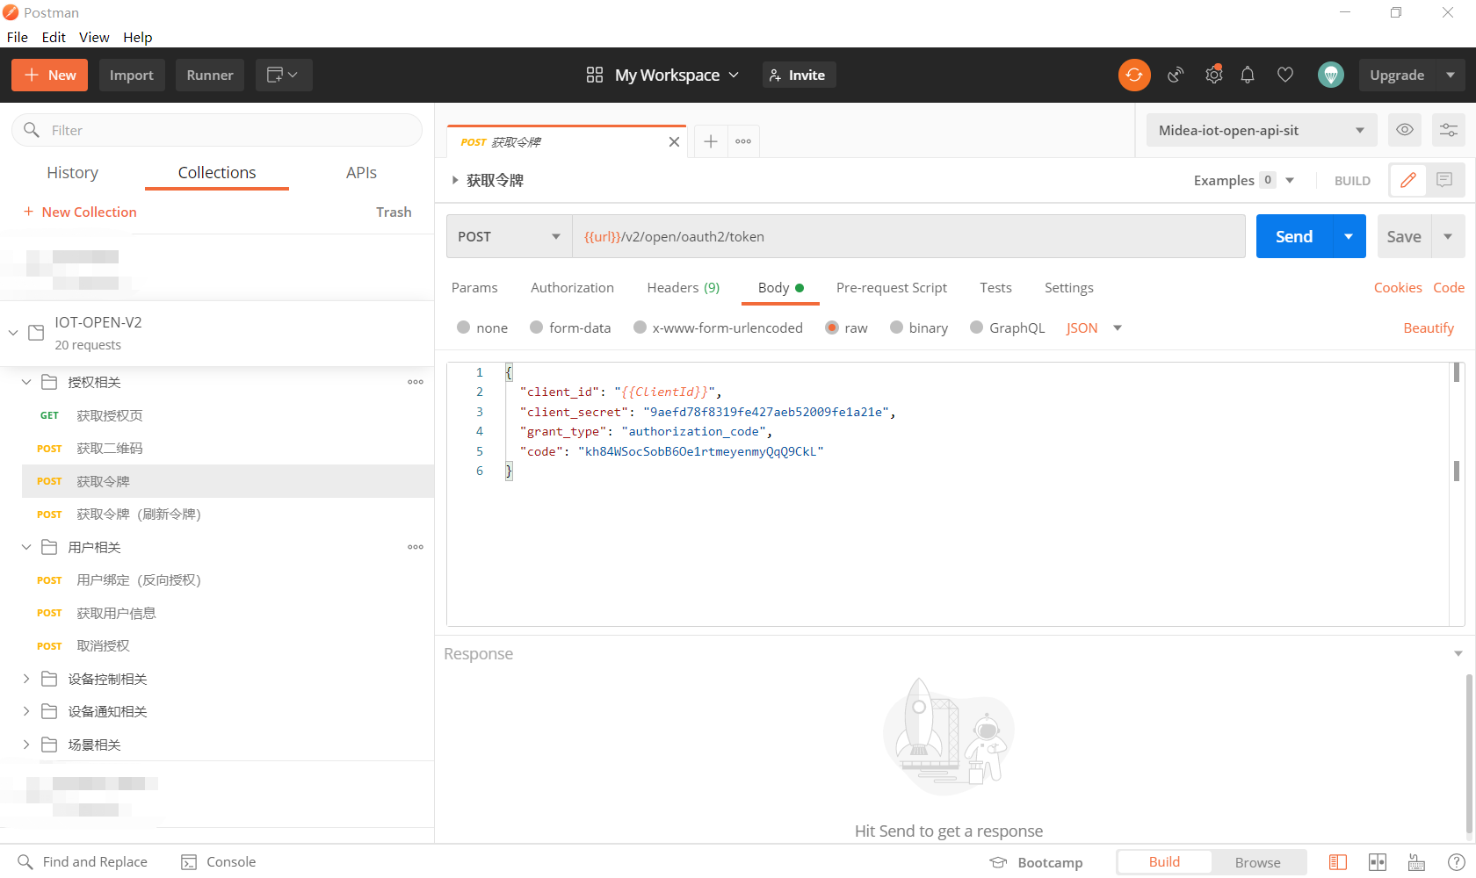Open the Headers (9) tab

click(x=684, y=288)
